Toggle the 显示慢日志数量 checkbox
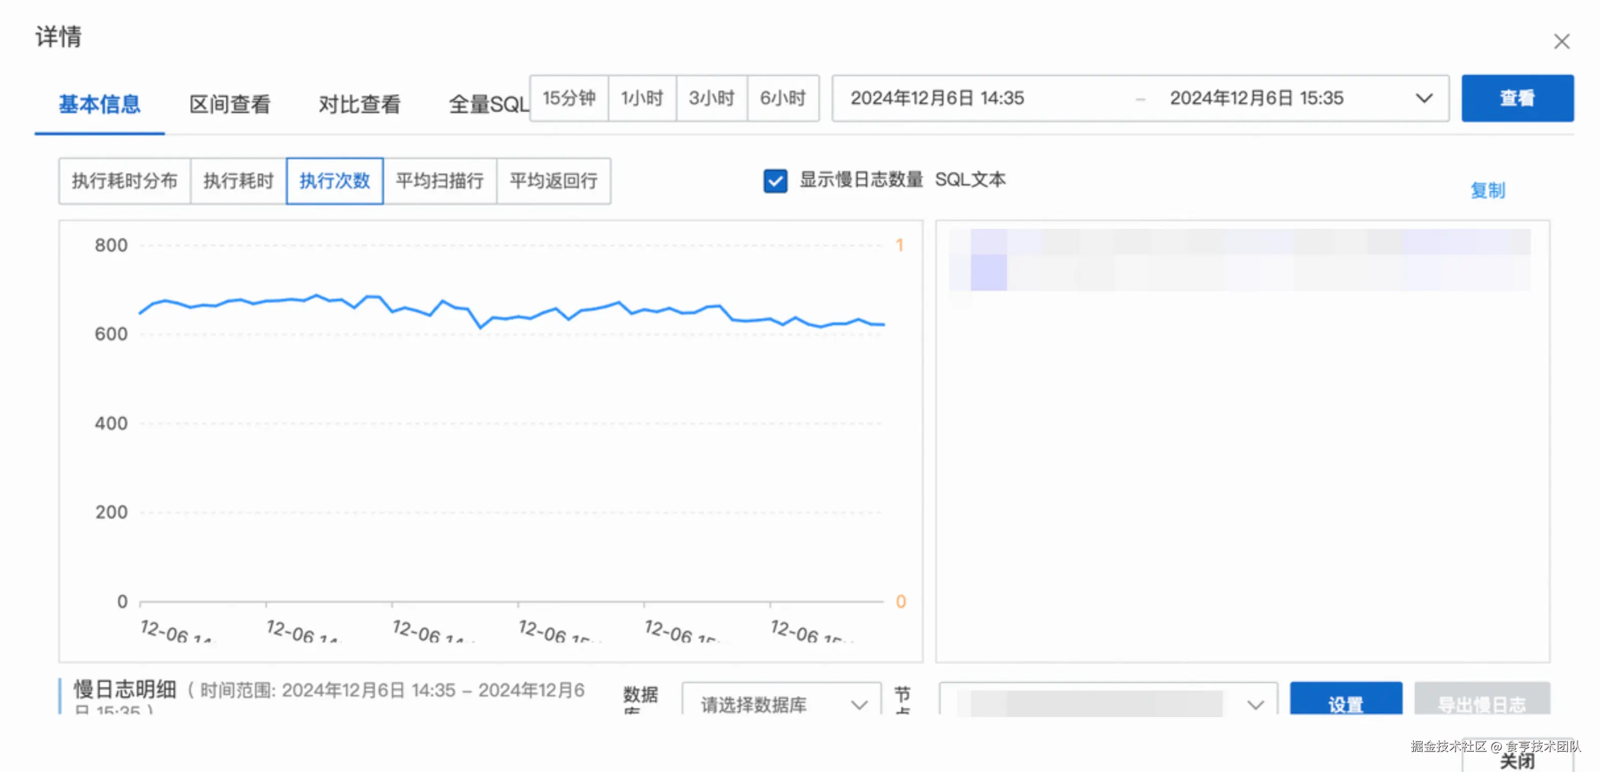The width and height of the screenshot is (1600, 772). (775, 181)
